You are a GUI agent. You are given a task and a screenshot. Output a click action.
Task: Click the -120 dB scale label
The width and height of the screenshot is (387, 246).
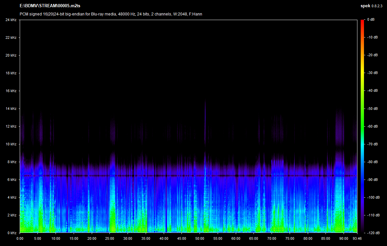coord(373,233)
